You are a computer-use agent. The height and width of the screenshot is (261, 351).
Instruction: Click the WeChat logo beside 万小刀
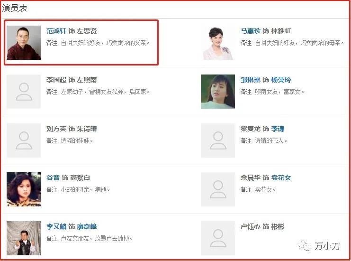click(x=305, y=246)
